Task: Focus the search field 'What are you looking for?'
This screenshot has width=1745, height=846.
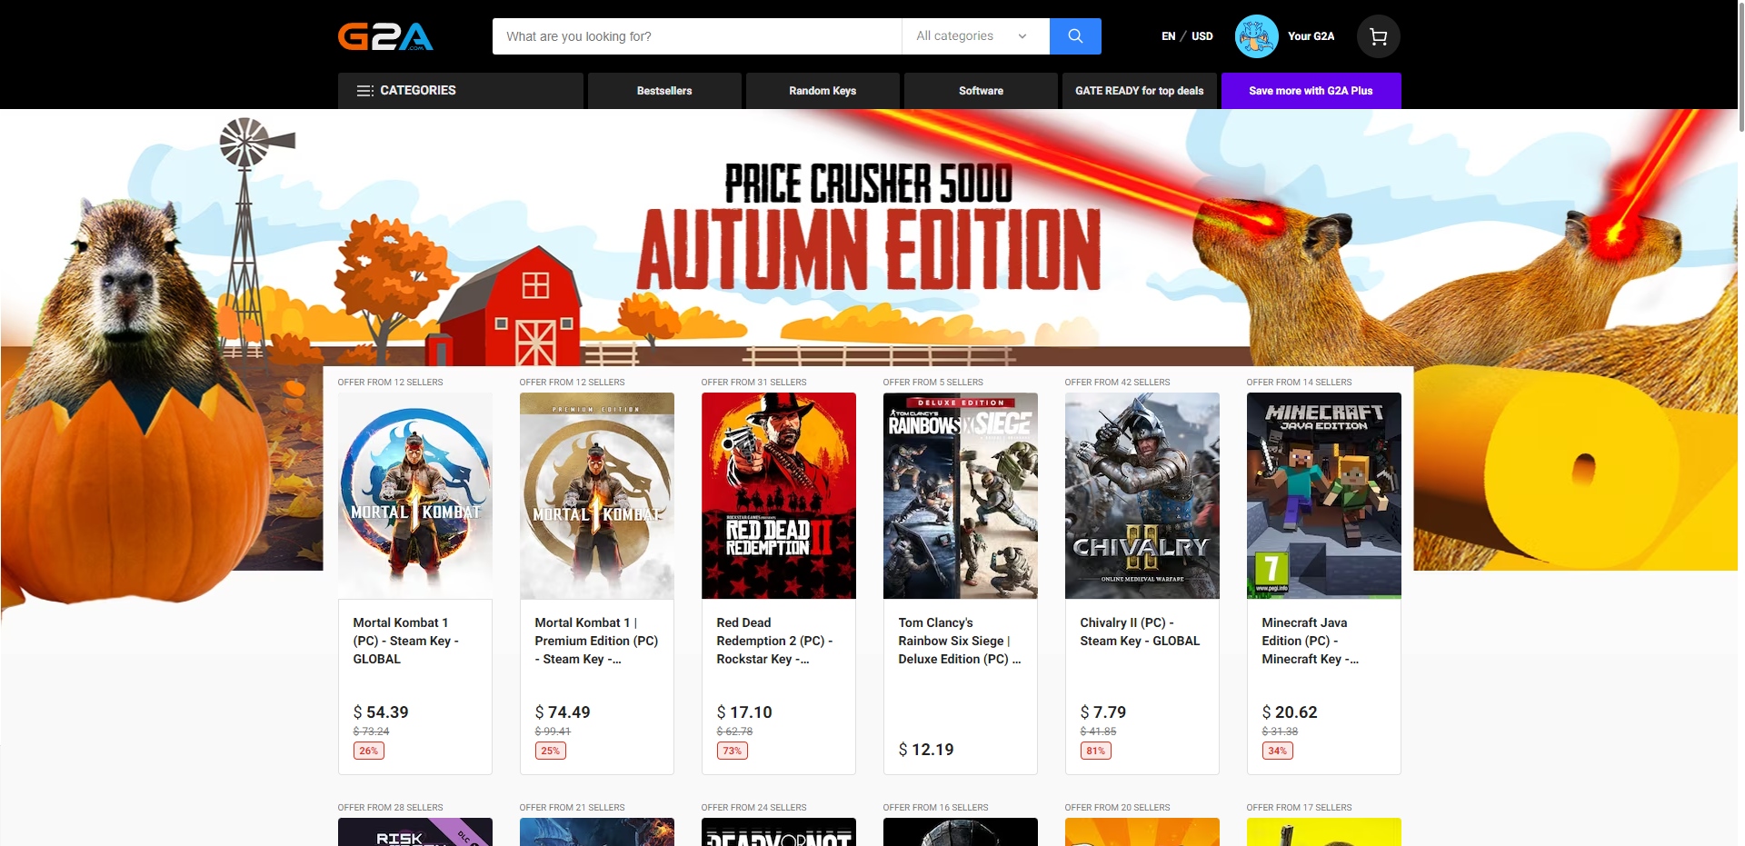Action: click(x=697, y=36)
